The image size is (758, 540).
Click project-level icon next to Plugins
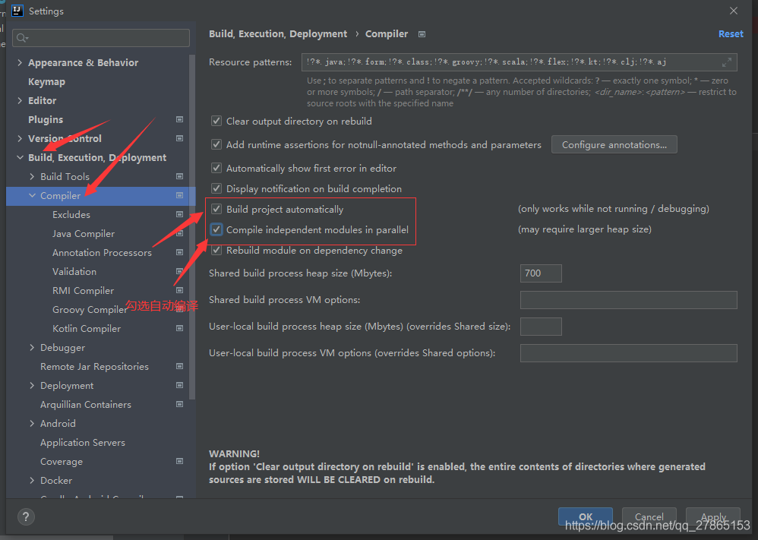click(179, 119)
